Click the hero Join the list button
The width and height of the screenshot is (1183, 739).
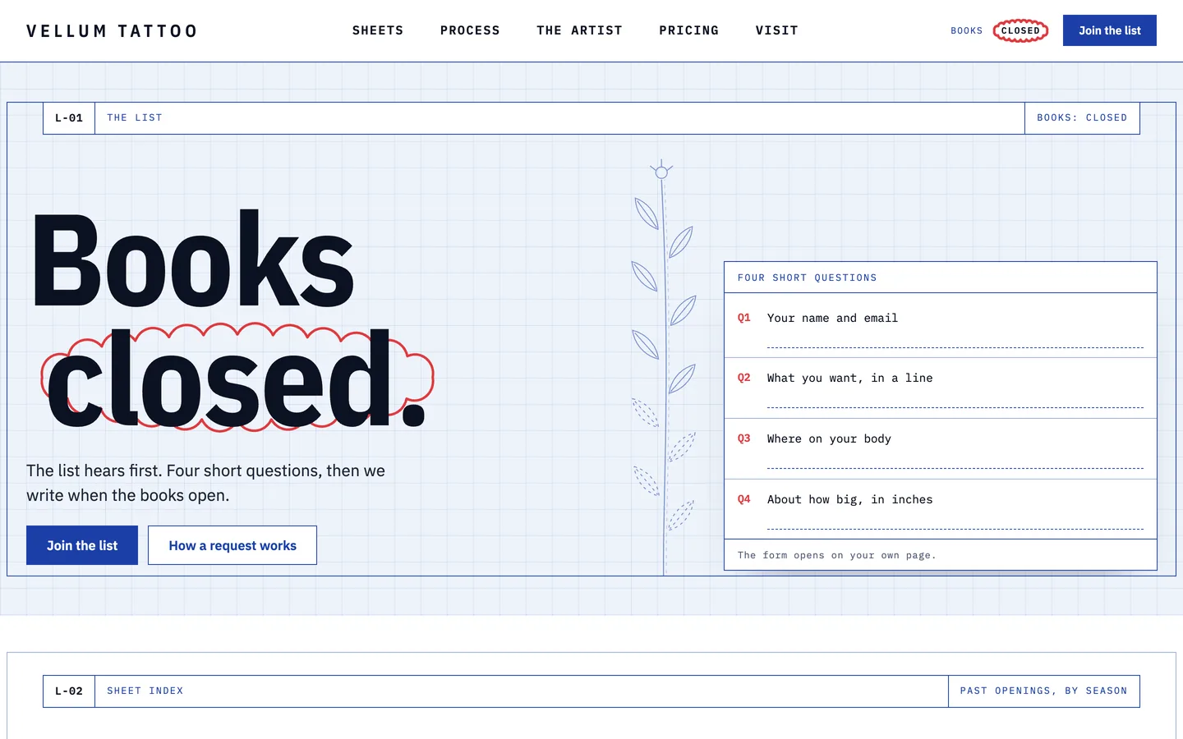coord(82,545)
